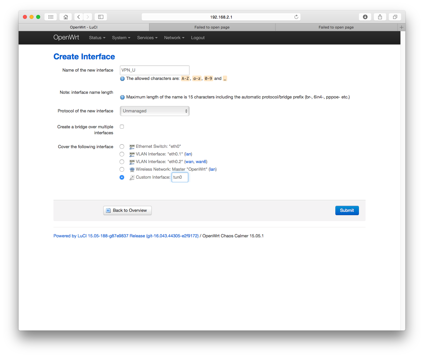Close the Safari window with red button
The image size is (424, 357).
[x=25, y=17]
